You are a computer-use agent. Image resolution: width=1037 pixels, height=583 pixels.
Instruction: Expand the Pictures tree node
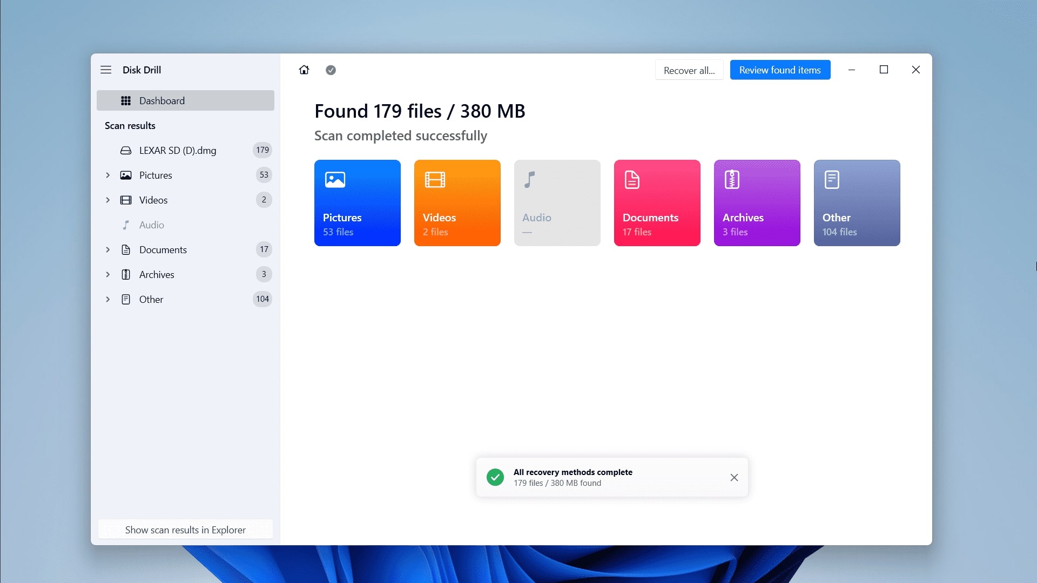point(107,175)
